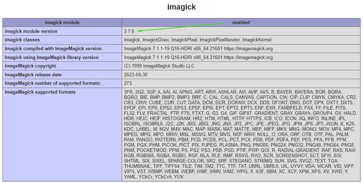Click the imagick section heading
Image resolution: width=363 pixels, height=183 pixels.
click(x=182, y=7)
